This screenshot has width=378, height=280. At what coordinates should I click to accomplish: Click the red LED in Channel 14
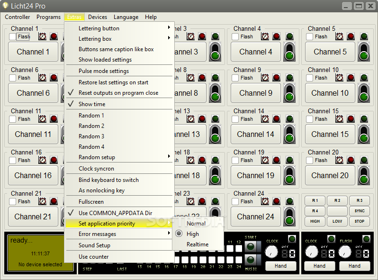click(276, 119)
